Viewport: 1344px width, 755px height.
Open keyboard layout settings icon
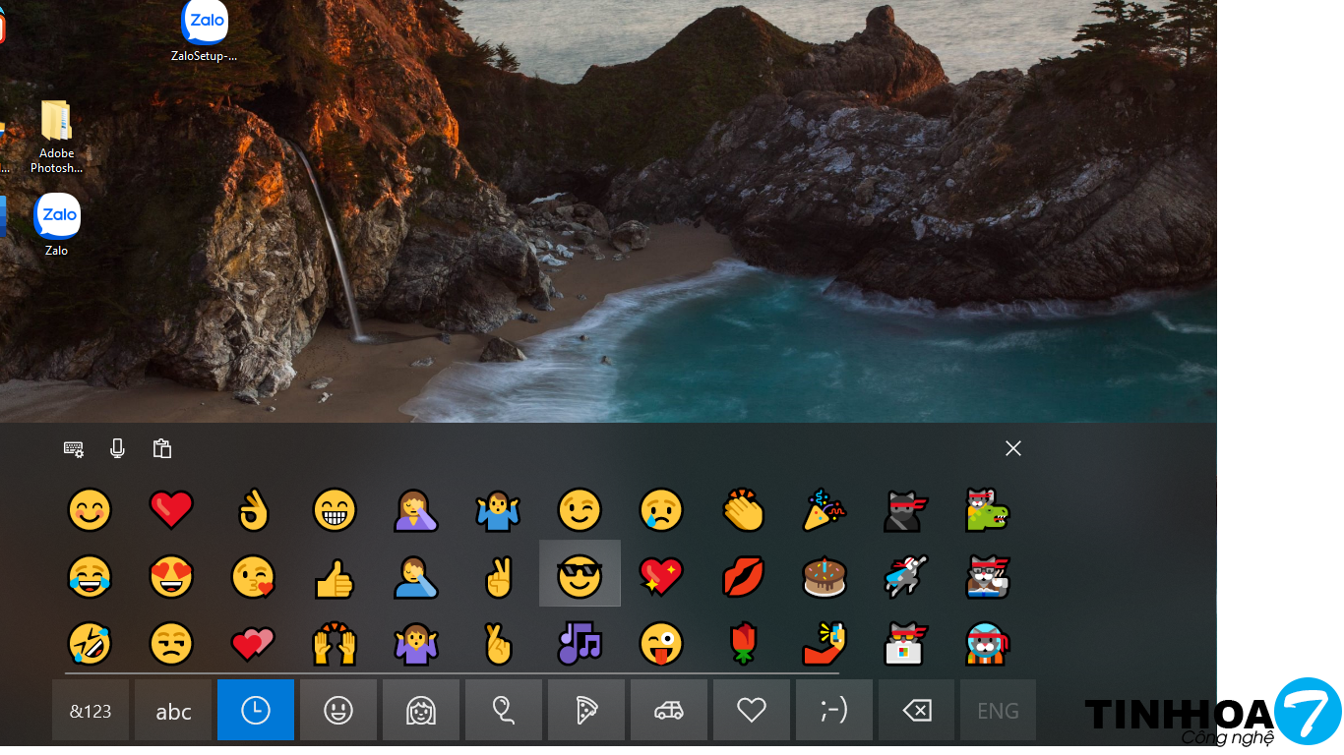(x=74, y=449)
